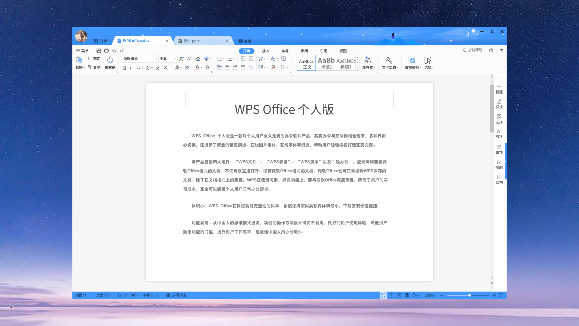Click the vertical document scrollbar thumb
The width and height of the screenshot is (579, 326).
pos(492,109)
